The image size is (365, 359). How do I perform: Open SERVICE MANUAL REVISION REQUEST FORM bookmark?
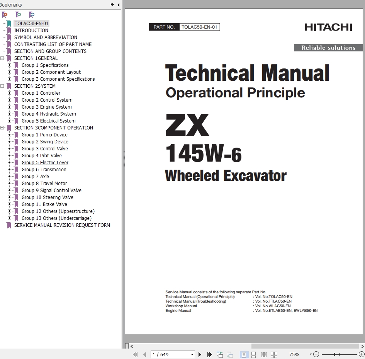[62, 225]
